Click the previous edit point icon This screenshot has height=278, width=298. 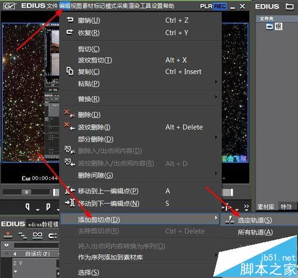(70, 190)
